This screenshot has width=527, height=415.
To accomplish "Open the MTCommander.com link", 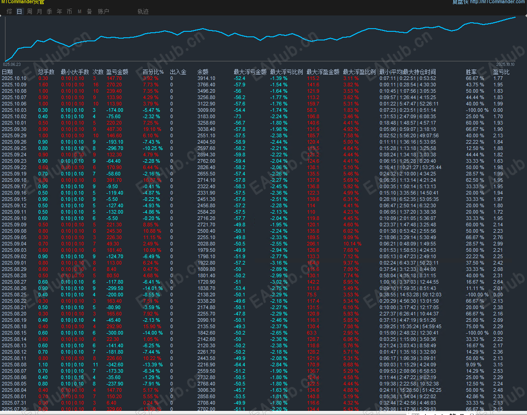I will click(x=497, y=2).
